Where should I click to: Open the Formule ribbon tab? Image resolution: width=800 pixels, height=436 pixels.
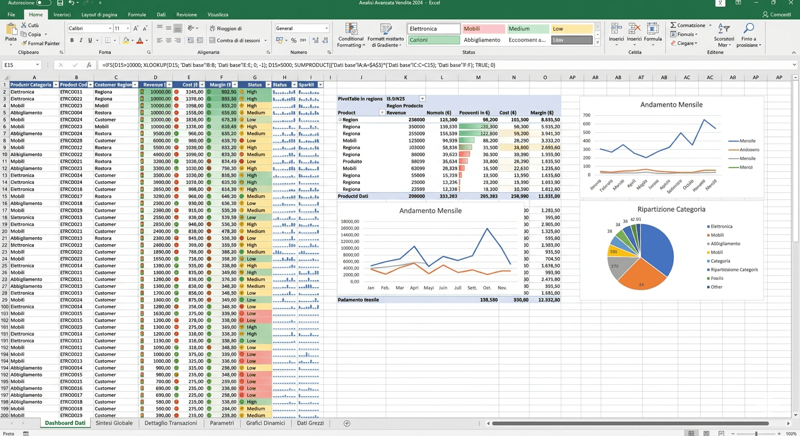(x=138, y=14)
